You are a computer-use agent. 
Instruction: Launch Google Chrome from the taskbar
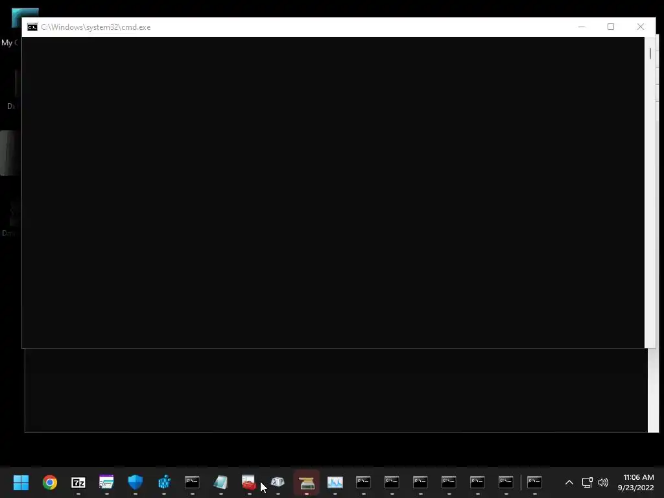tap(49, 482)
